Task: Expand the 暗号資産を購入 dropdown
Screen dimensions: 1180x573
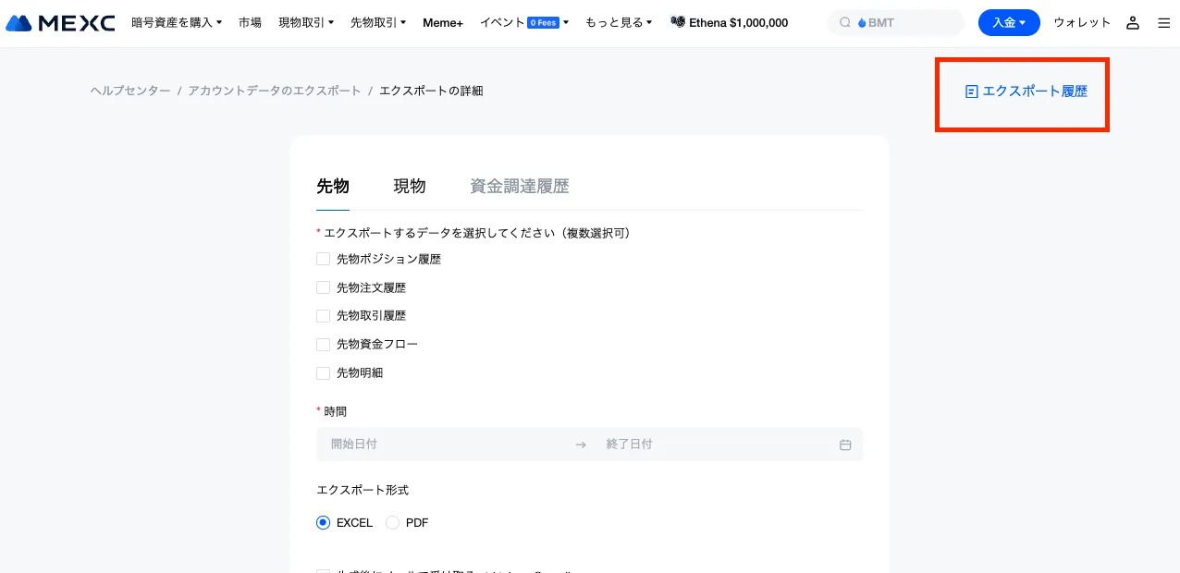Action: 176,23
